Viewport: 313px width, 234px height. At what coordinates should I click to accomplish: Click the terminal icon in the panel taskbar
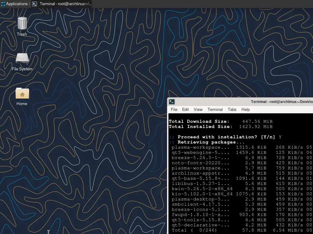(35, 4)
